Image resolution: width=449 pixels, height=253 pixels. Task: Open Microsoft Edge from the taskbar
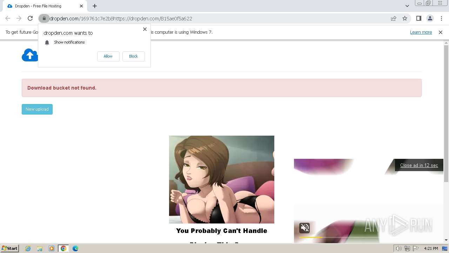(x=75, y=248)
